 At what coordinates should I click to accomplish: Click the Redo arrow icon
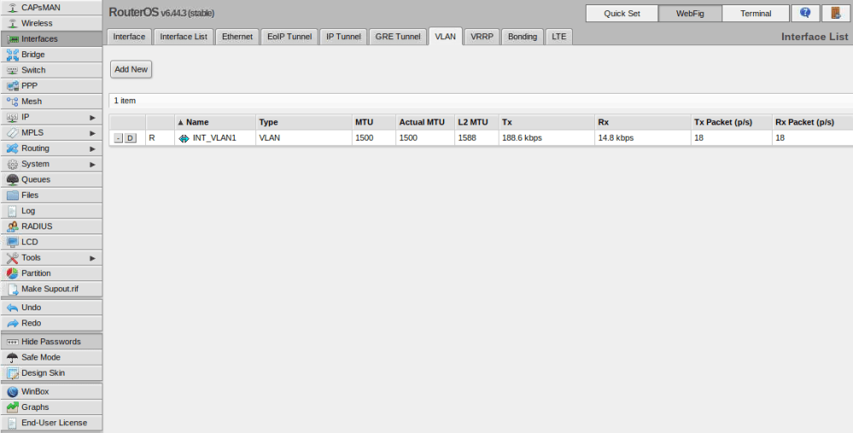click(13, 323)
